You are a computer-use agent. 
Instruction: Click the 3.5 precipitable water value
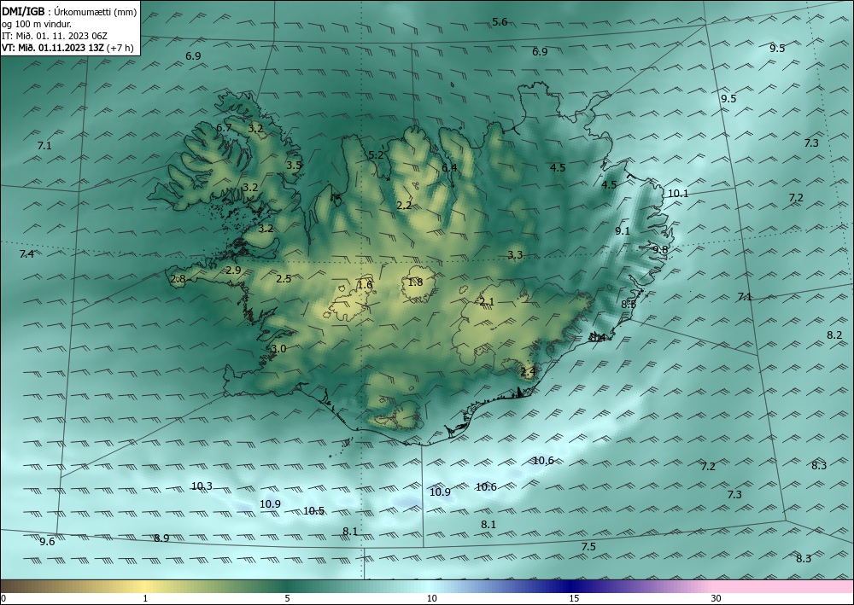point(294,165)
